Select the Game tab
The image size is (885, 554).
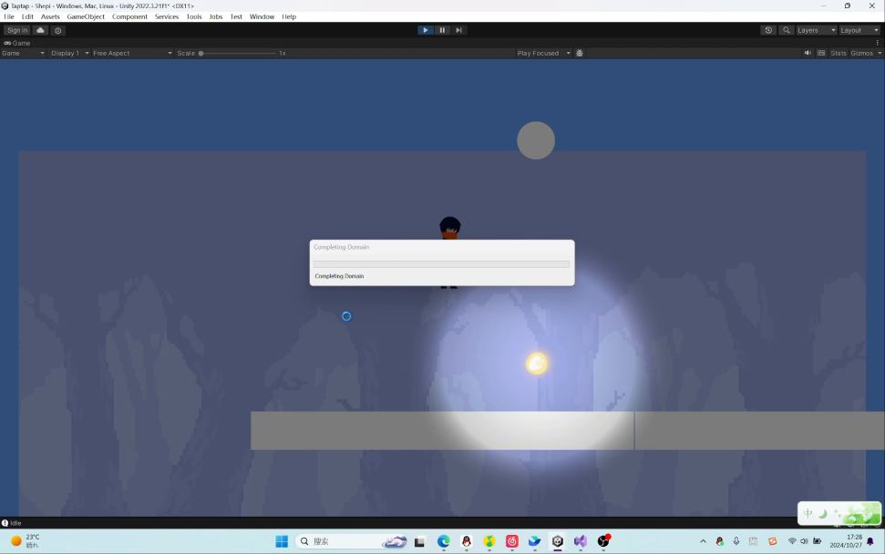click(x=17, y=43)
